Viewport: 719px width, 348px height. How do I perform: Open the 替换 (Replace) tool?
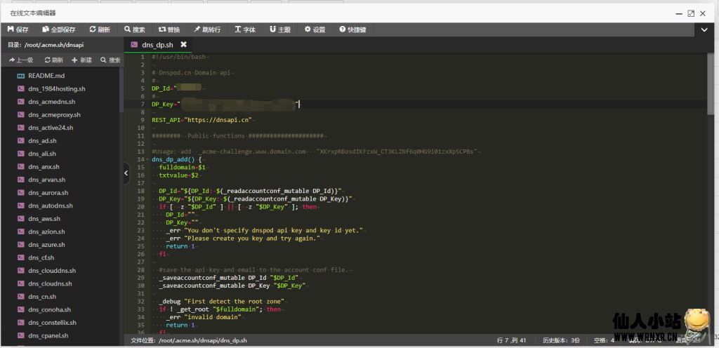pyautogui.click(x=169, y=29)
